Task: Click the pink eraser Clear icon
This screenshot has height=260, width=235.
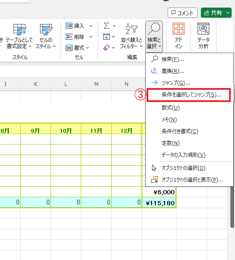Action: coord(107,48)
